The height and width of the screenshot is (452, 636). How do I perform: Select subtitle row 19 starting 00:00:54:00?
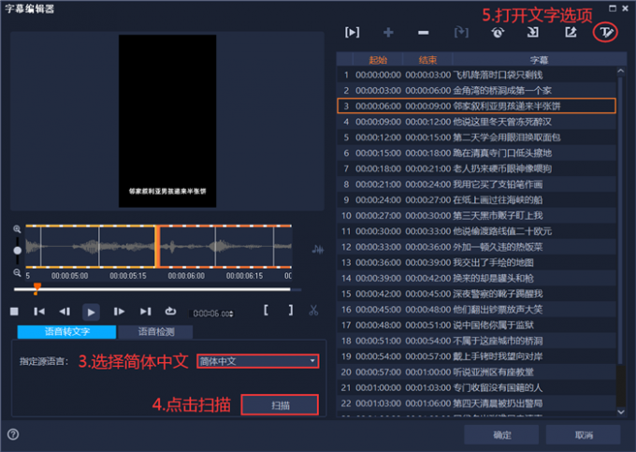tap(476, 357)
